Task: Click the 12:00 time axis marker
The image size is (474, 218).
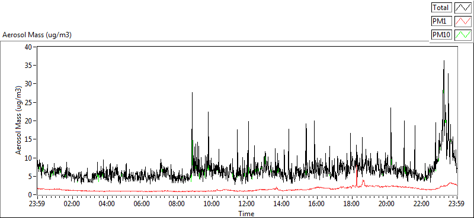Action: click(246, 204)
